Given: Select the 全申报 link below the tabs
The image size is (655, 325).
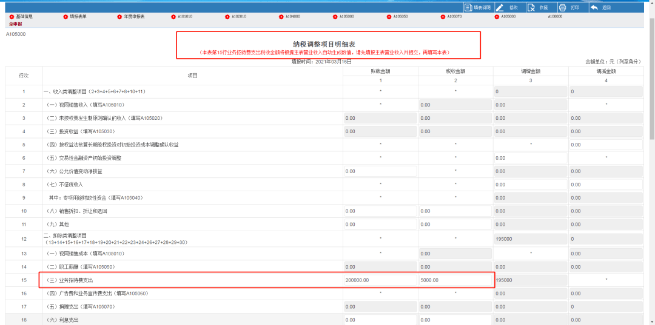Looking at the screenshot, I should coord(15,24).
